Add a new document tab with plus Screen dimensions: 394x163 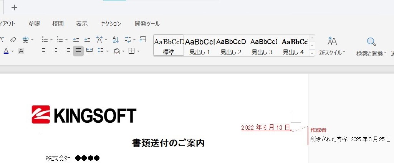point(14,8)
